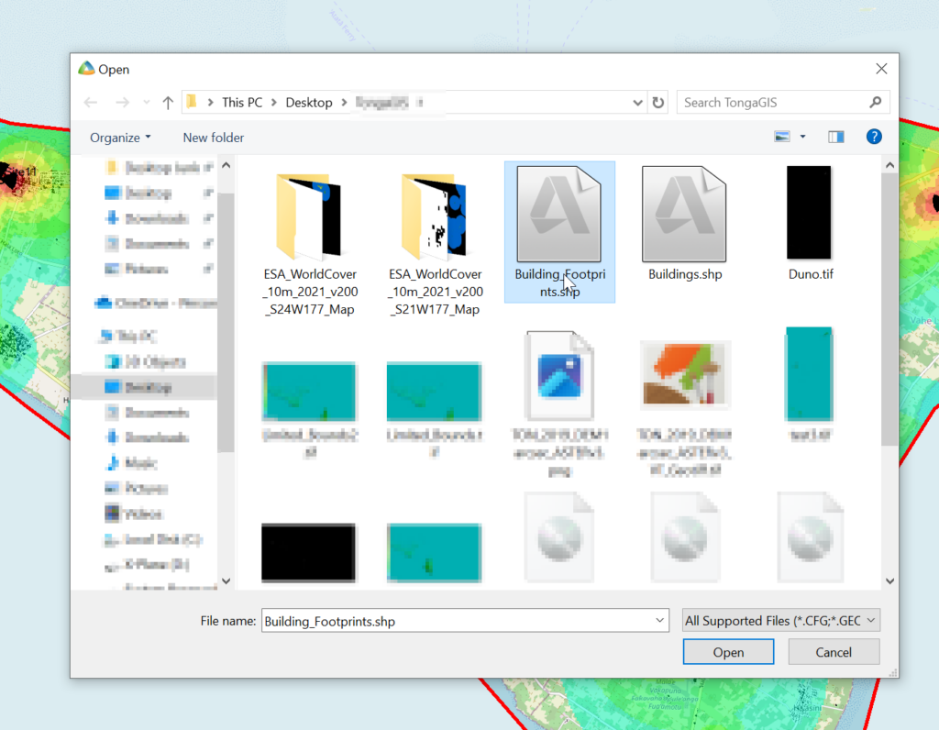Click the Back navigation arrow
The height and width of the screenshot is (730, 939).
click(91, 103)
